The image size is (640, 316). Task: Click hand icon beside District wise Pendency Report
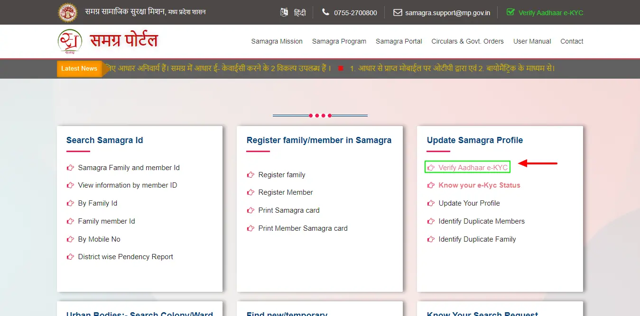click(70, 257)
